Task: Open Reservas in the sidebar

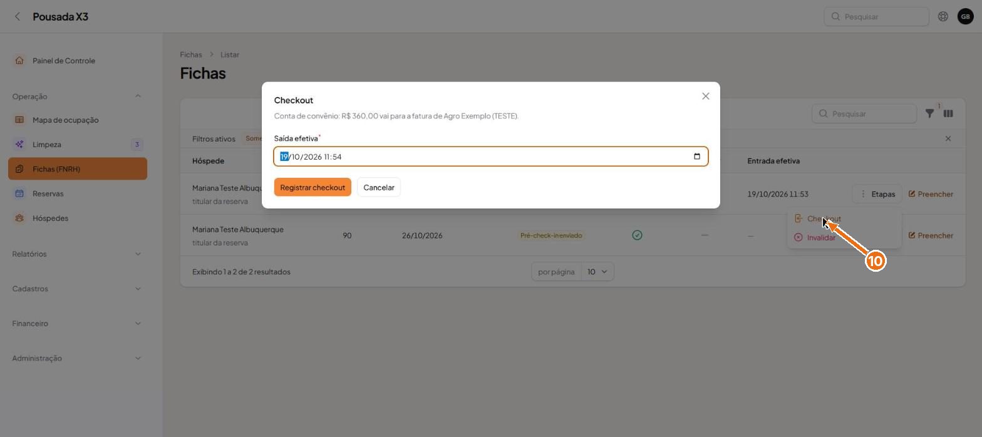Action: click(78, 193)
